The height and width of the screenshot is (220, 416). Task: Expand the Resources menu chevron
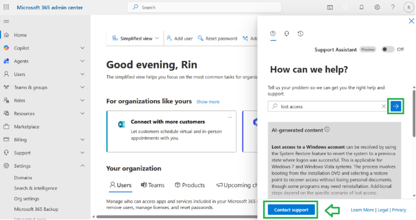click(83, 113)
